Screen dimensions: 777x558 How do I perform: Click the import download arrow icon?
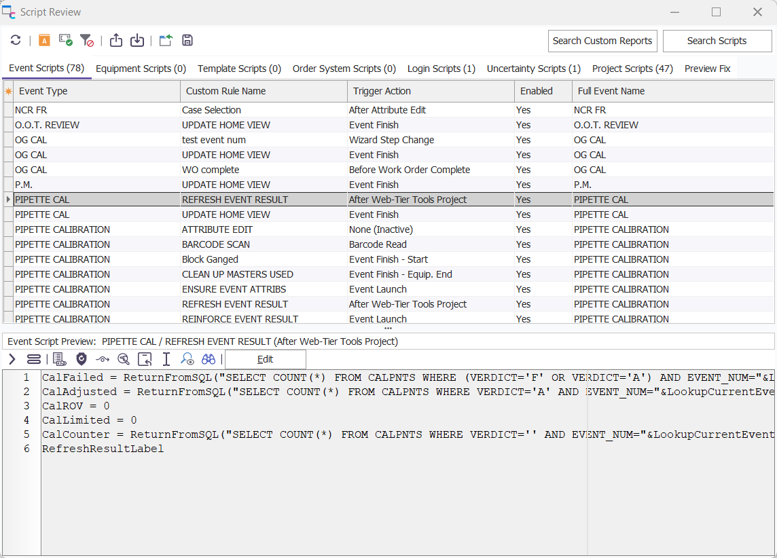point(137,41)
